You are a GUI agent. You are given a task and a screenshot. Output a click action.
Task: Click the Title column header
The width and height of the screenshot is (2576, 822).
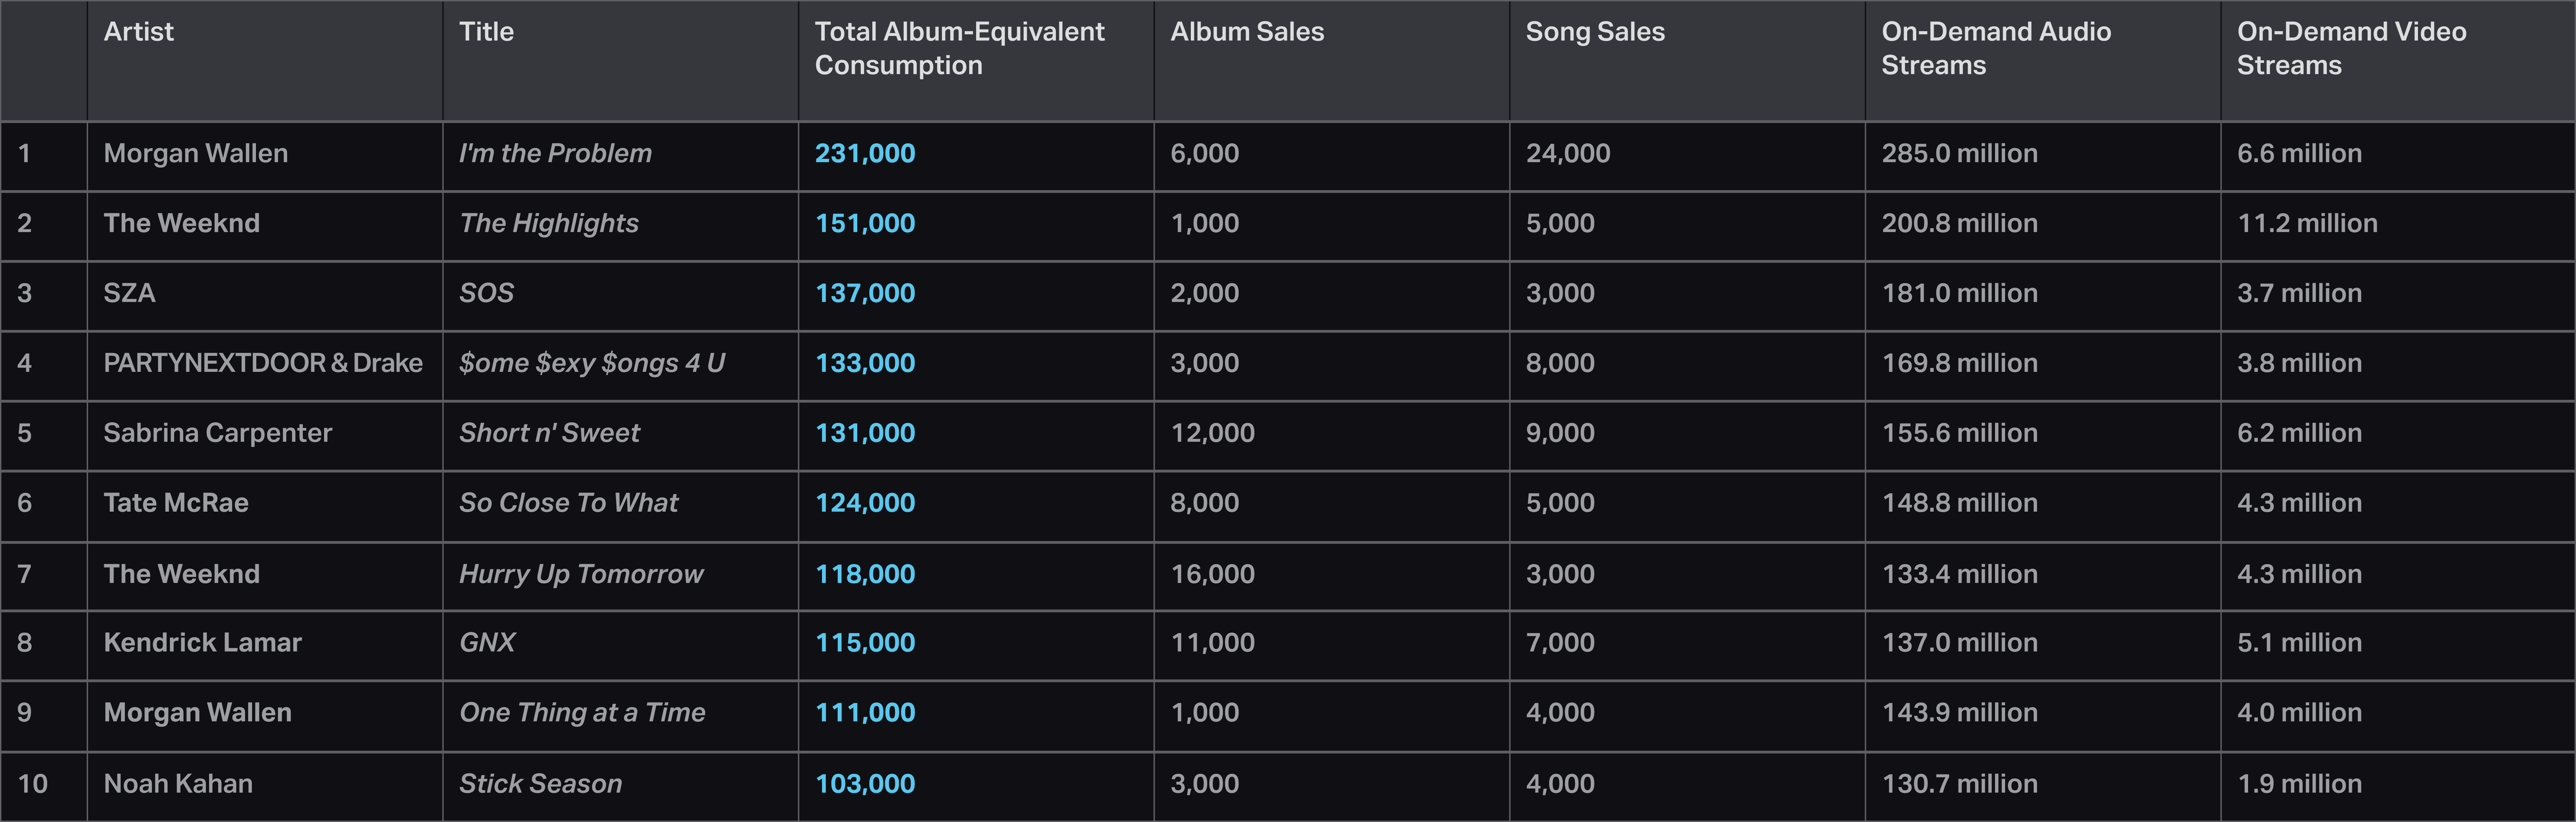pos(486,32)
